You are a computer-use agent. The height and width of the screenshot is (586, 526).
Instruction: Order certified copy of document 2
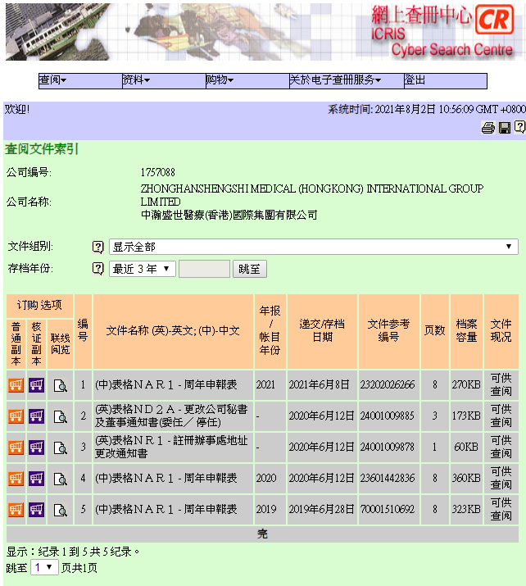37,416
